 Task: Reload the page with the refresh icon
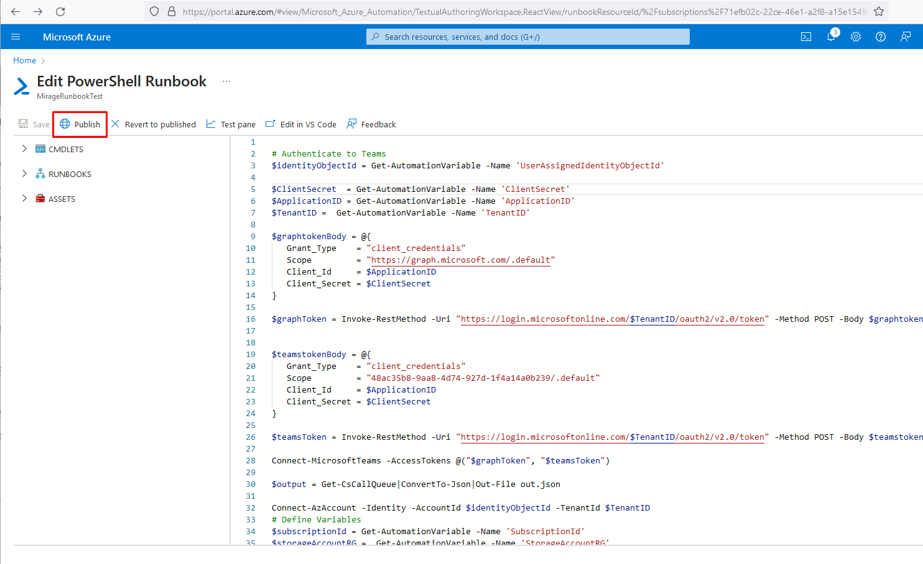point(60,11)
